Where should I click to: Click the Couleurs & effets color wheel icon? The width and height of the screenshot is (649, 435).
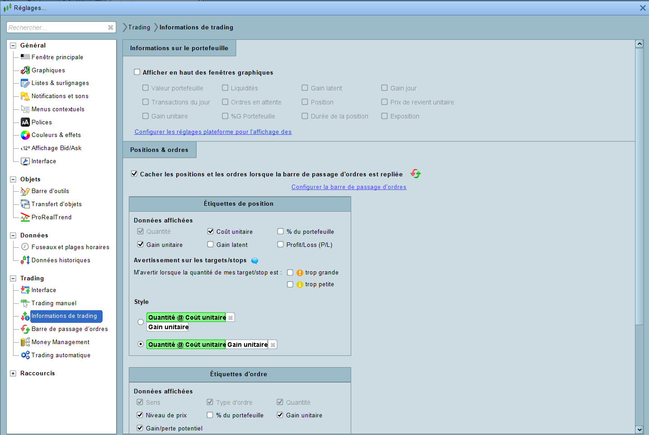coord(25,135)
